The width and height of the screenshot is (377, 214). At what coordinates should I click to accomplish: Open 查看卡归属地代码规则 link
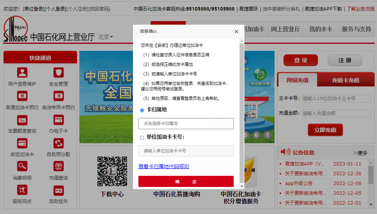click(164, 166)
